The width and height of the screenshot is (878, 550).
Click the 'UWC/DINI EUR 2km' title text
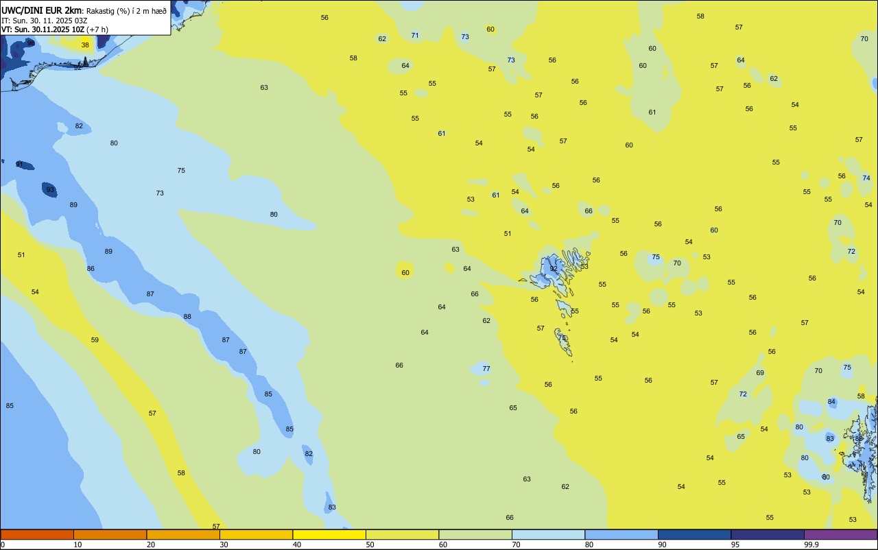(x=41, y=10)
